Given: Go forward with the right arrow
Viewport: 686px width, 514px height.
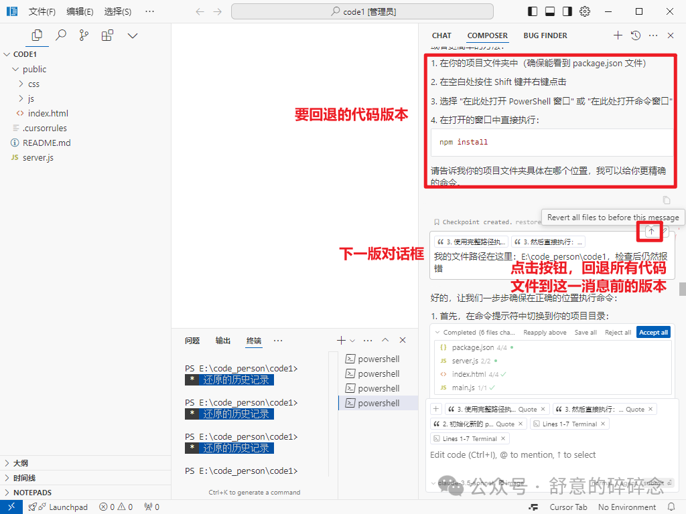Looking at the screenshot, I should [x=218, y=12].
